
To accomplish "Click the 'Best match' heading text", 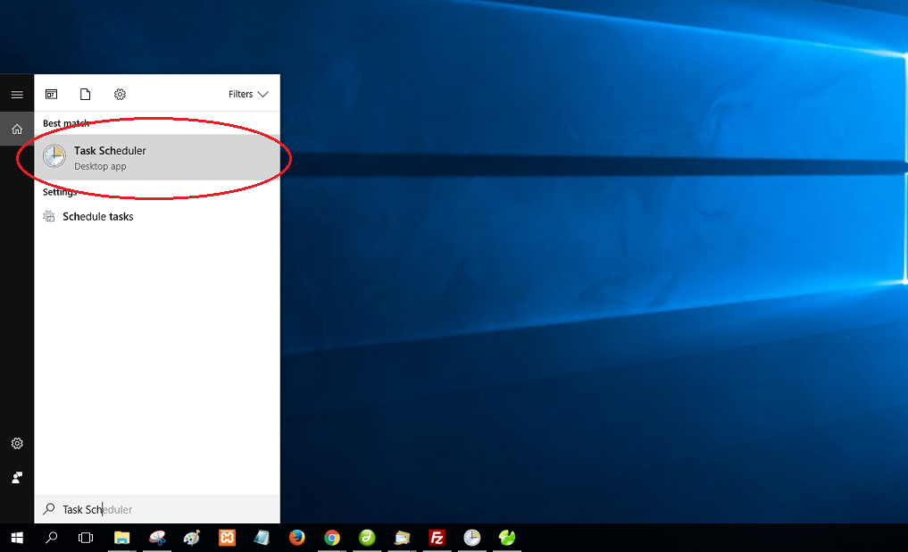I will [66, 123].
